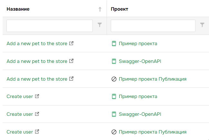Open the filter icon for the Проект column
The image size is (209, 140).
pyautogui.click(x=202, y=25)
